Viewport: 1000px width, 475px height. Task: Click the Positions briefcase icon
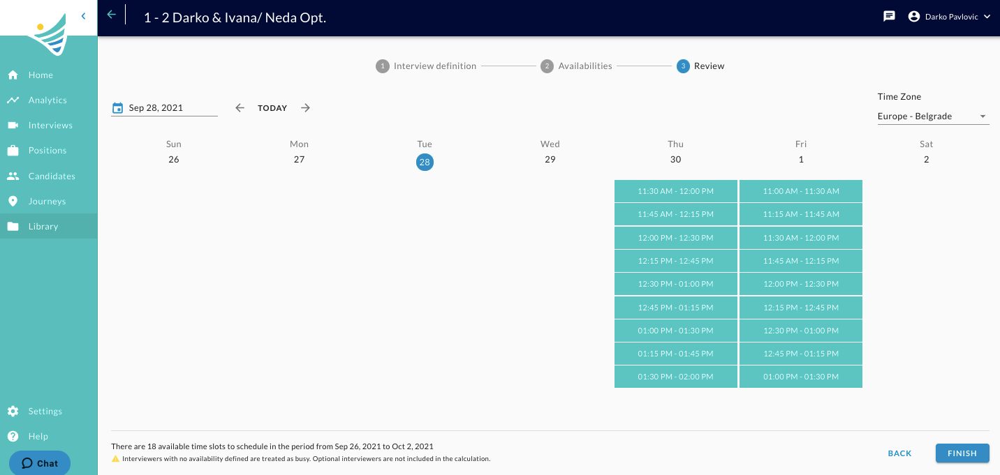tap(13, 150)
